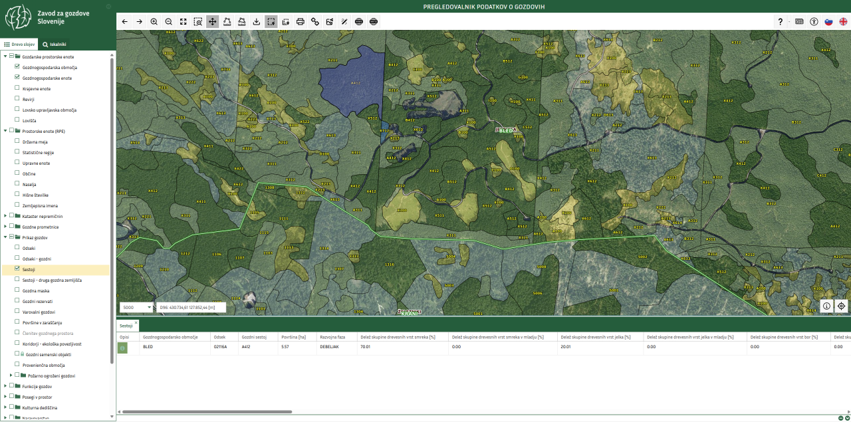
Task: Collapse the Prikaz gozdov tree group
Action: click(6, 237)
